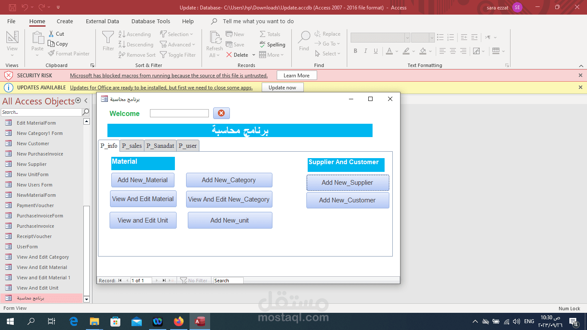This screenshot has width=587, height=330.
Task: Select UserForm in the objects list
Action: (x=27, y=247)
